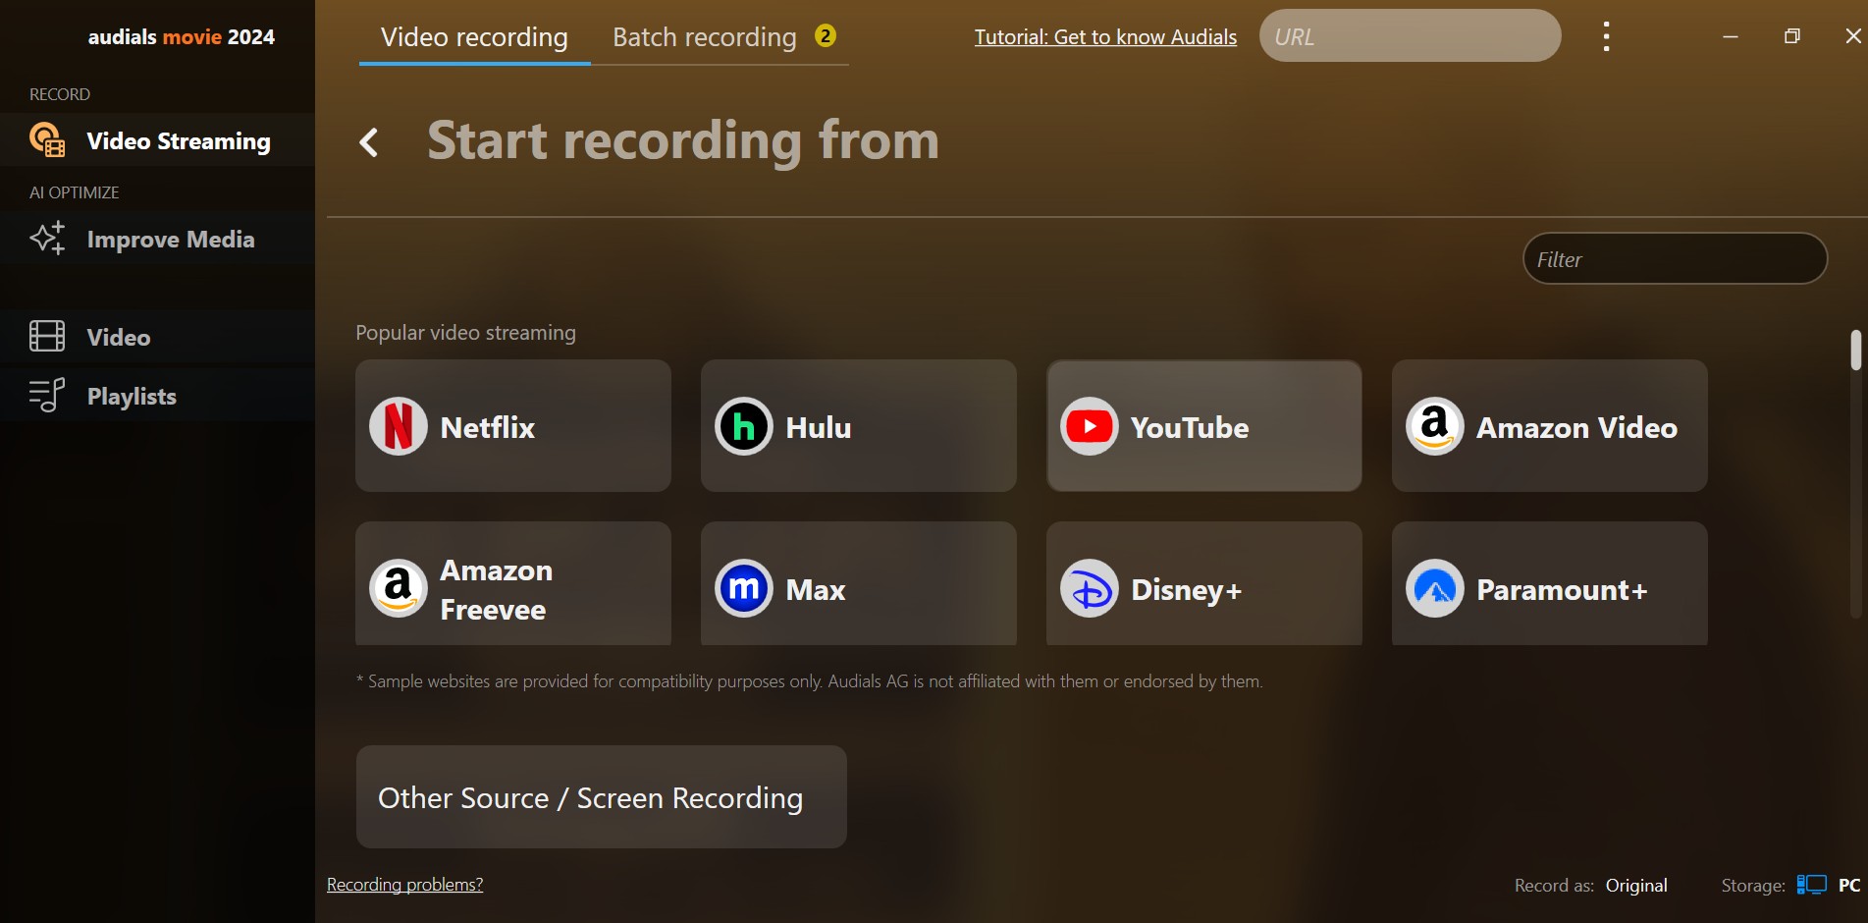Click into the Filter search field
The image size is (1868, 923).
click(1676, 259)
